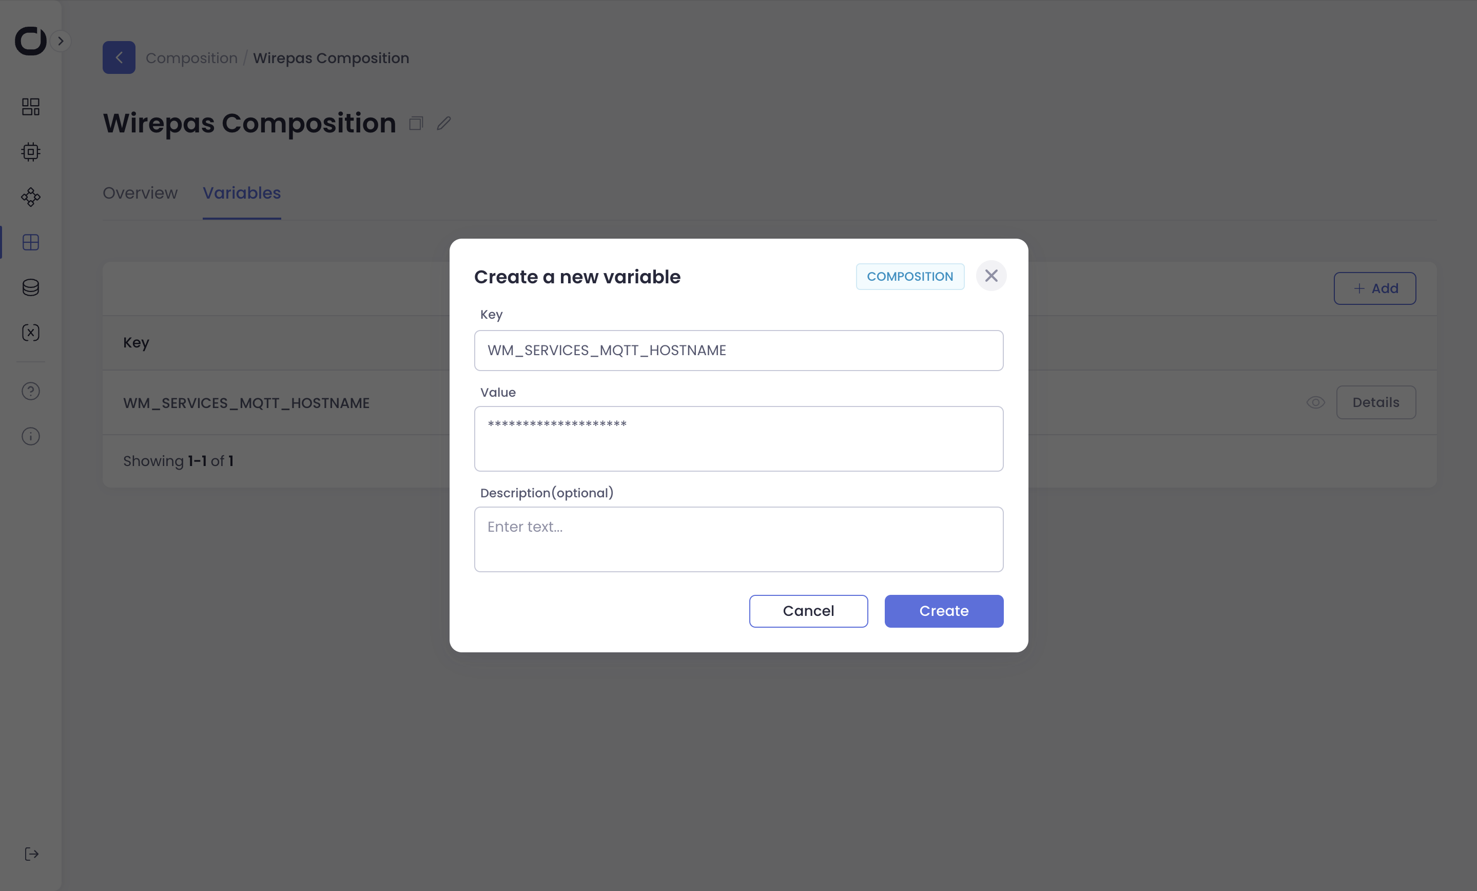
Task: Open the database stack icon in sidebar
Action: click(x=31, y=287)
